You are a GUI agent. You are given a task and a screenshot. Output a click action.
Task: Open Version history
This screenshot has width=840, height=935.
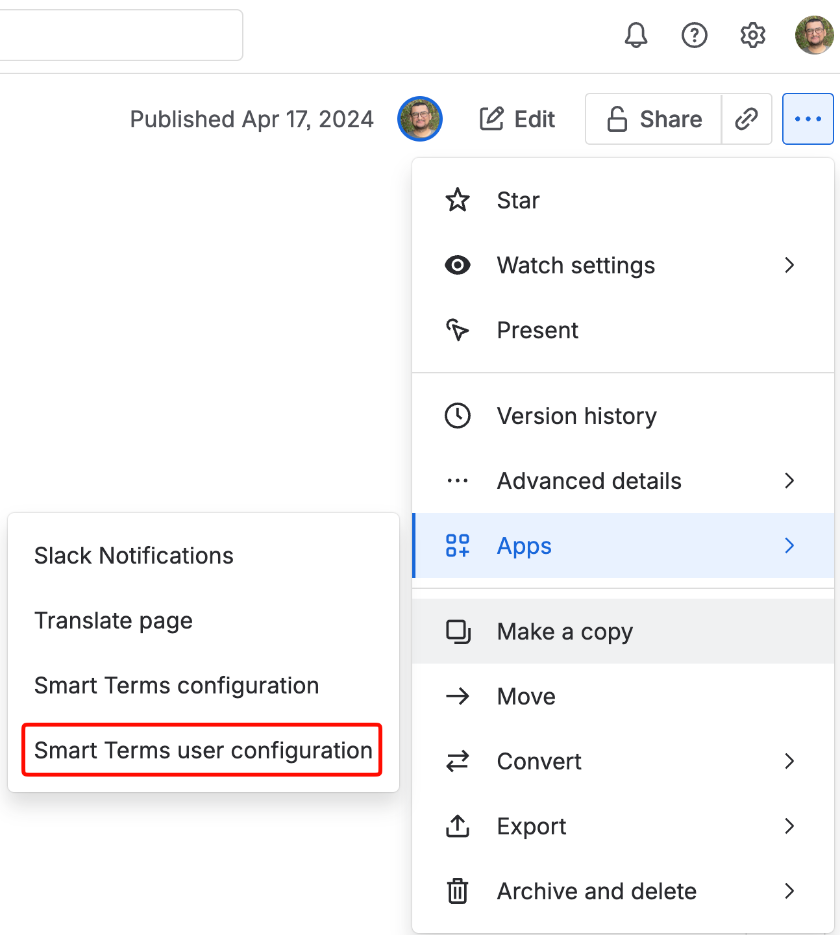(x=576, y=416)
